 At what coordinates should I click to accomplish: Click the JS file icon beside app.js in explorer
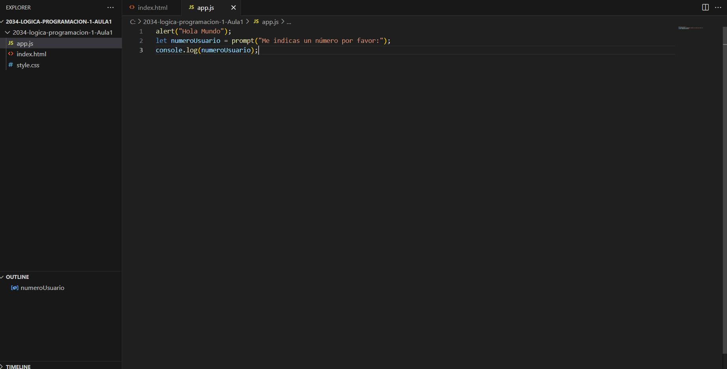click(11, 43)
